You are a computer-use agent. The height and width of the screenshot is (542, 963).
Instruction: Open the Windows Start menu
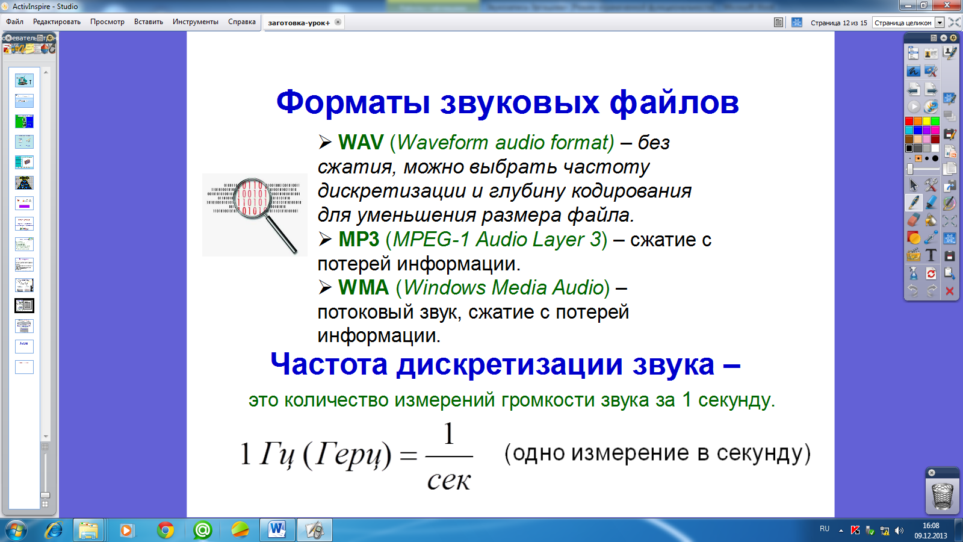[x=16, y=530]
